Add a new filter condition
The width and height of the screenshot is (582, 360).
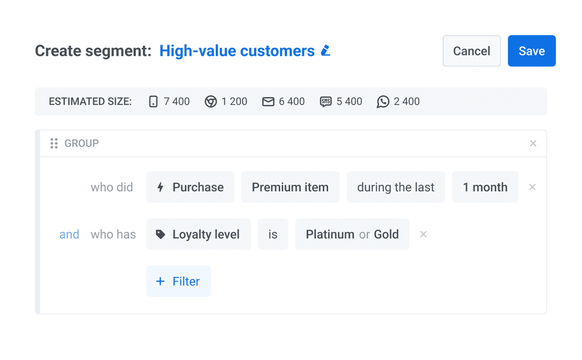[178, 281]
